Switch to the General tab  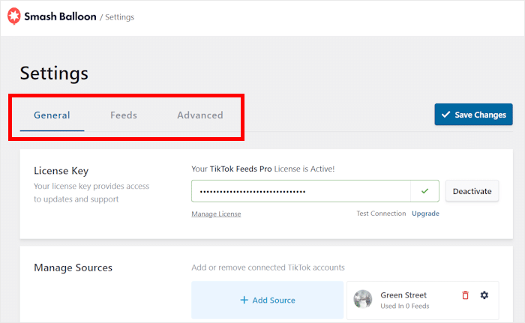coord(52,115)
